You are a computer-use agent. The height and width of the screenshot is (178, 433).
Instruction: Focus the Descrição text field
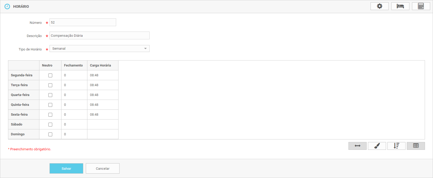click(99, 36)
